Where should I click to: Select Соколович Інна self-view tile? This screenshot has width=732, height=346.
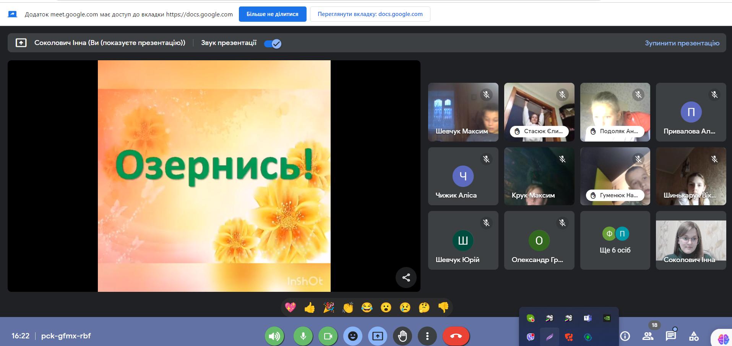coord(691,240)
